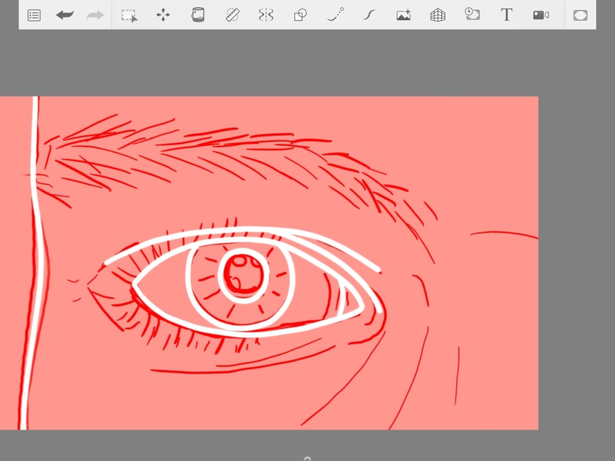615x461 pixels.
Task: Open the time-lapse recording tool
Action: tap(472, 15)
